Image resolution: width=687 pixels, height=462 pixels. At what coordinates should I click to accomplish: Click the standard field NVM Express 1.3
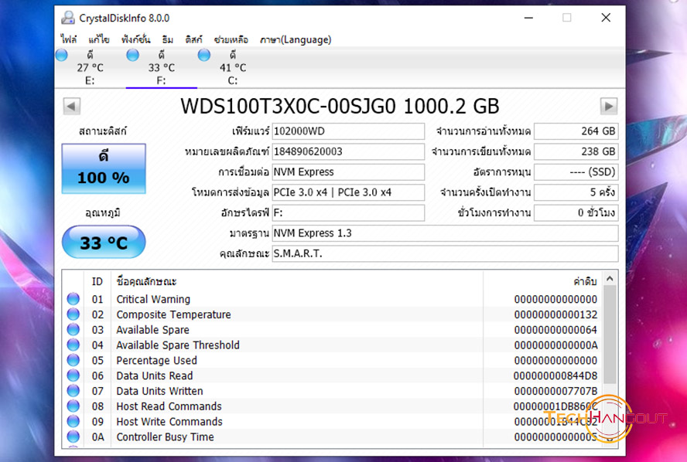(x=445, y=233)
